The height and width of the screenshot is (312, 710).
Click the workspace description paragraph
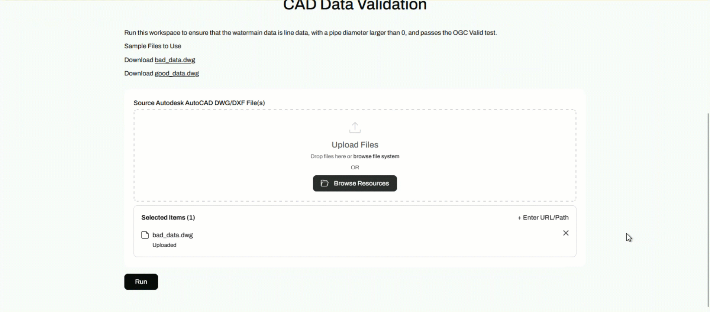[310, 33]
